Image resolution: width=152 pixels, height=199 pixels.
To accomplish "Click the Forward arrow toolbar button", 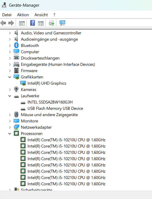I will tap(11, 23).
